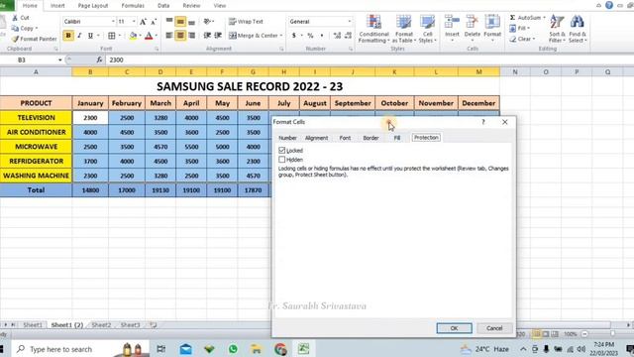Screen dimensions: 634x357
Task: Expand the Name Box dropdown arrow
Action: point(59,59)
